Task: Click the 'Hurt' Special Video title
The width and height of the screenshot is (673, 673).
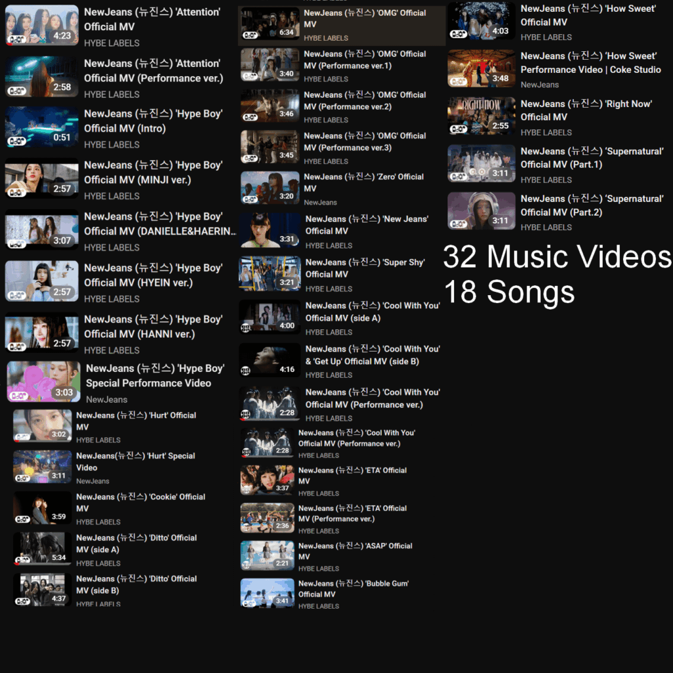Action: click(x=135, y=462)
